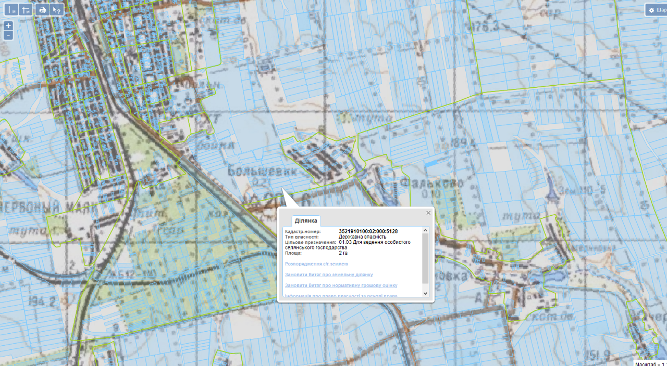
Task: Click the Державна власність value
Action: (x=363, y=237)
